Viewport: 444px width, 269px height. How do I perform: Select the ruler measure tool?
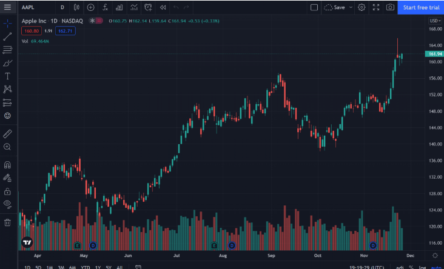tap(8, 134)
